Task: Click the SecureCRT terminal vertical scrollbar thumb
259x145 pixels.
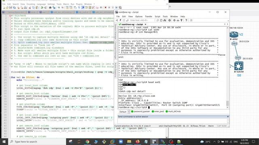Action: (227, 104)
